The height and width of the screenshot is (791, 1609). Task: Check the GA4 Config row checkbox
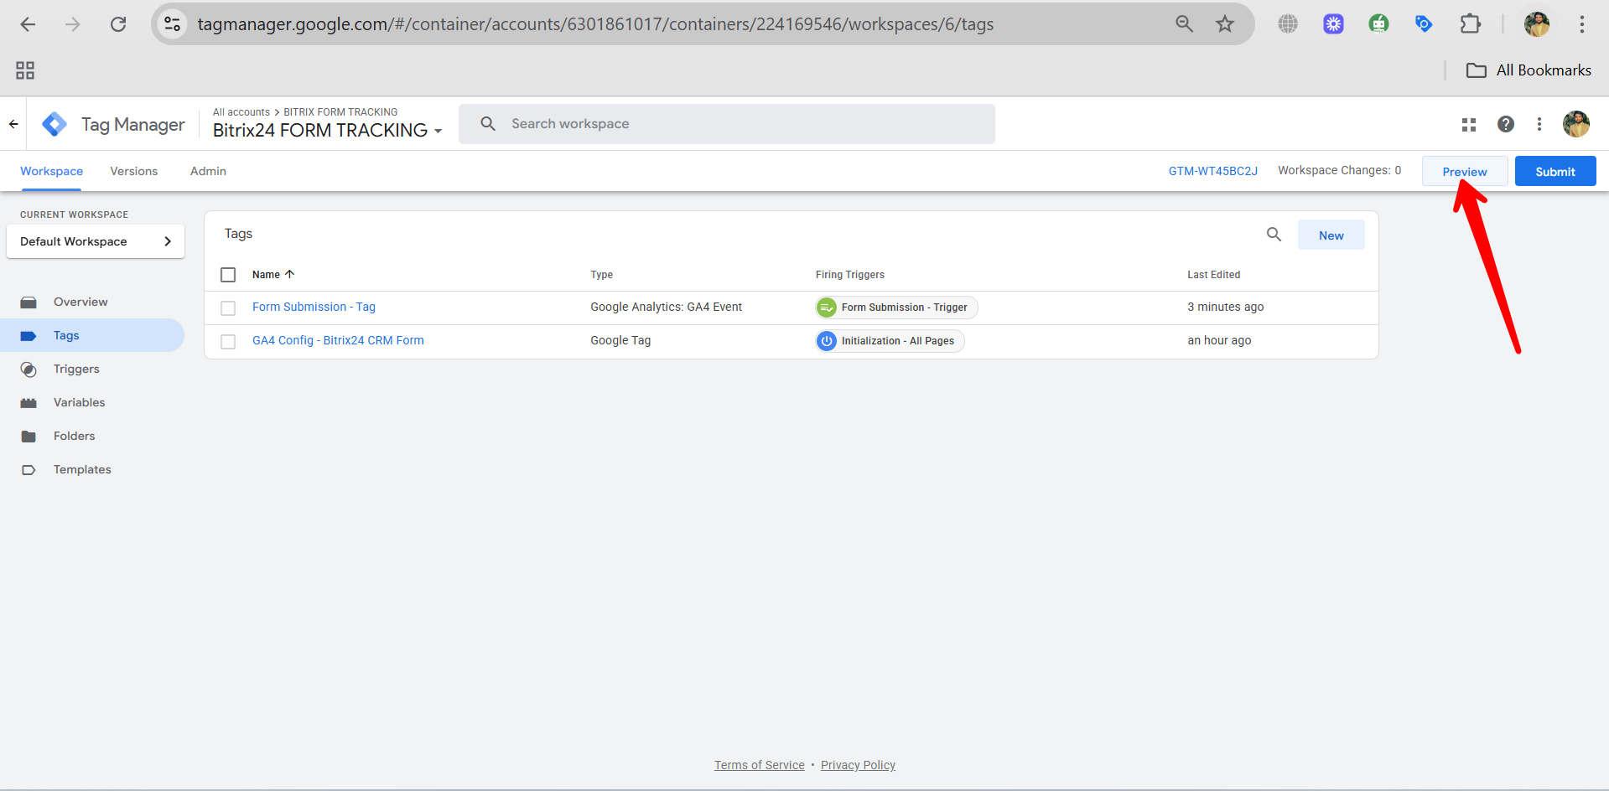(x=228, y=342)
